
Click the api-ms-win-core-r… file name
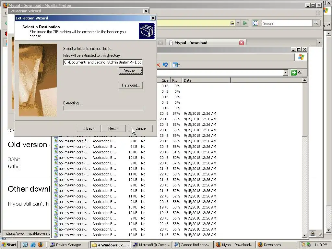coord(74,213)
